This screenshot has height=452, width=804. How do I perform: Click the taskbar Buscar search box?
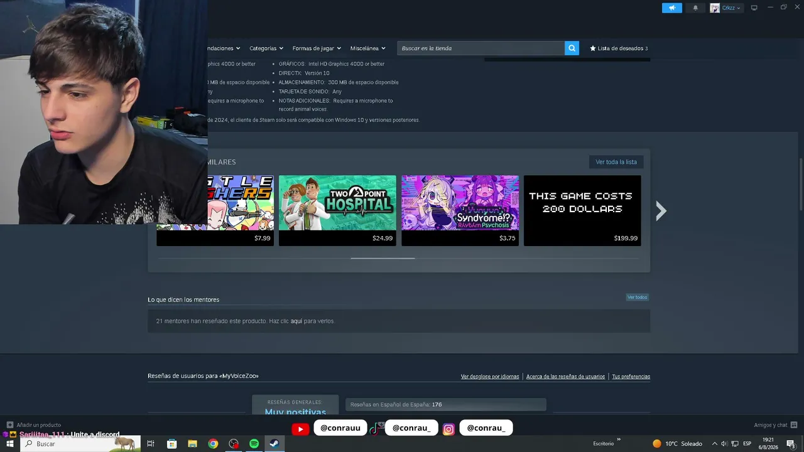pos(80,444)
